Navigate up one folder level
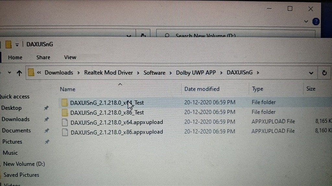The height and width of the screenshot is (186, 332). [19, 72]
